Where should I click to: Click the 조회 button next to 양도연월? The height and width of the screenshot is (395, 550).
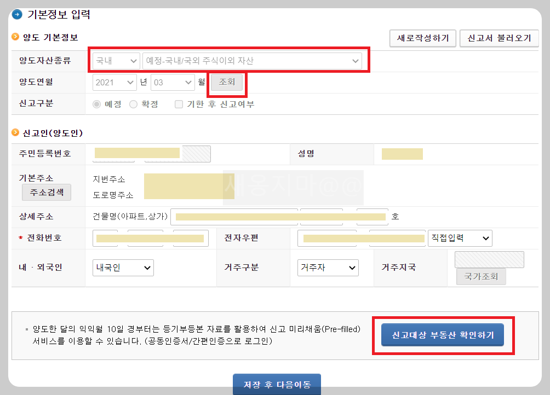(x=226, y=82)
